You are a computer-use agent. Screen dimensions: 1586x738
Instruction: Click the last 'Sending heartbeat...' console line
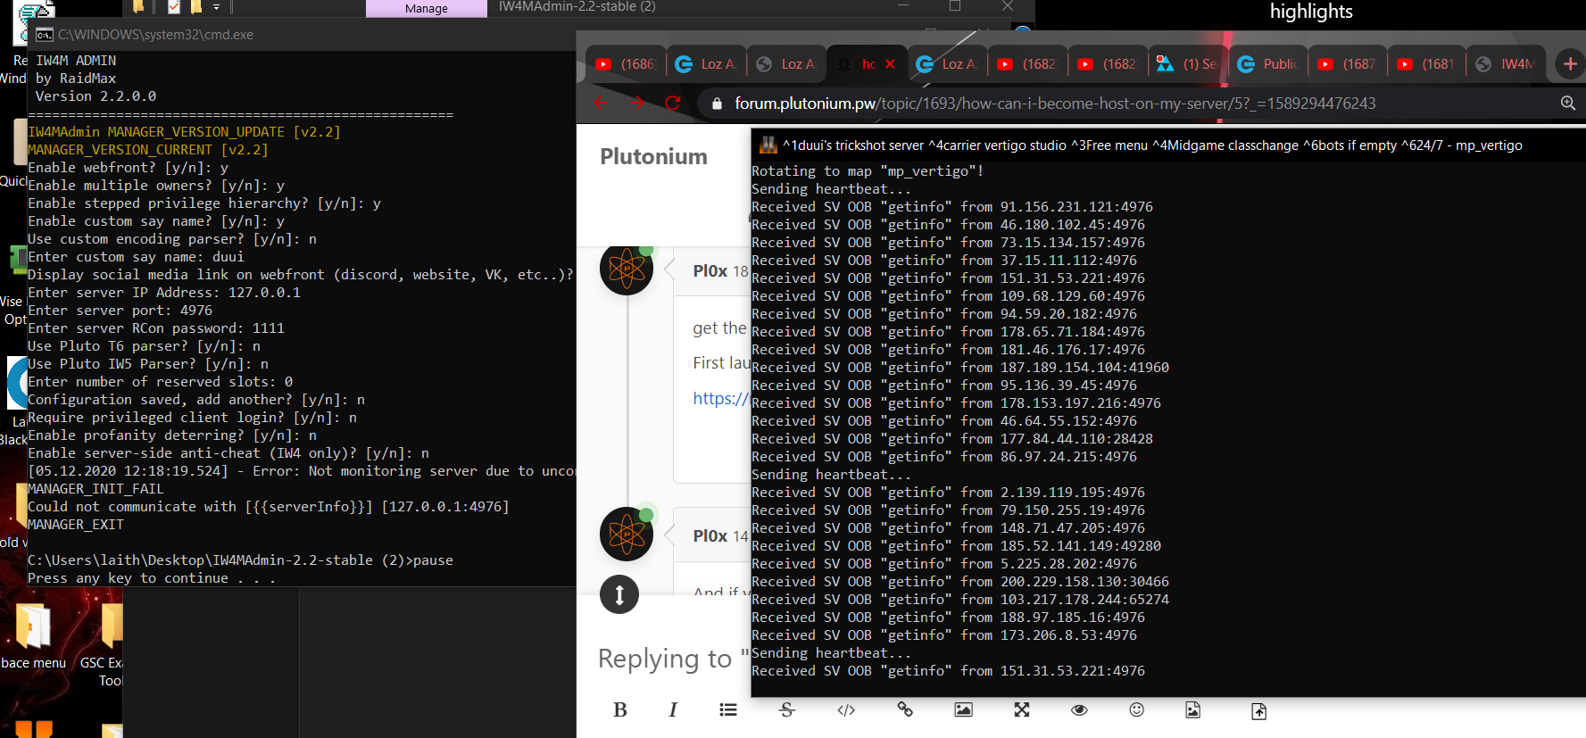[832, 653]
